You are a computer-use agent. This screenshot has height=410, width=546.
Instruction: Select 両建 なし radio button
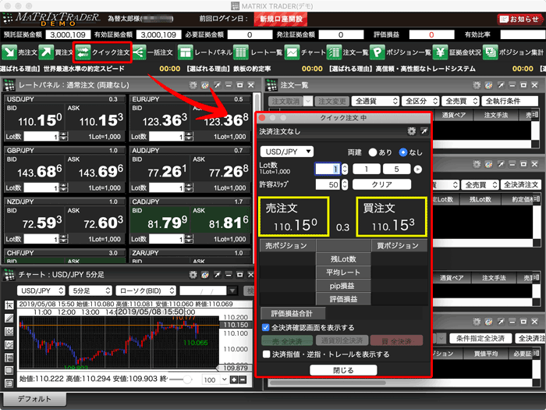[403, 152]
